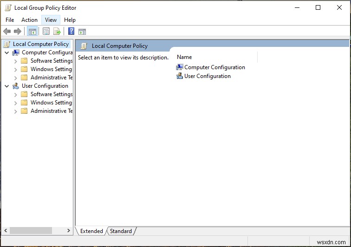Click Computer Configuration icon in the tree
Screen dimensions: 351x247
click(x=16, y=52)
